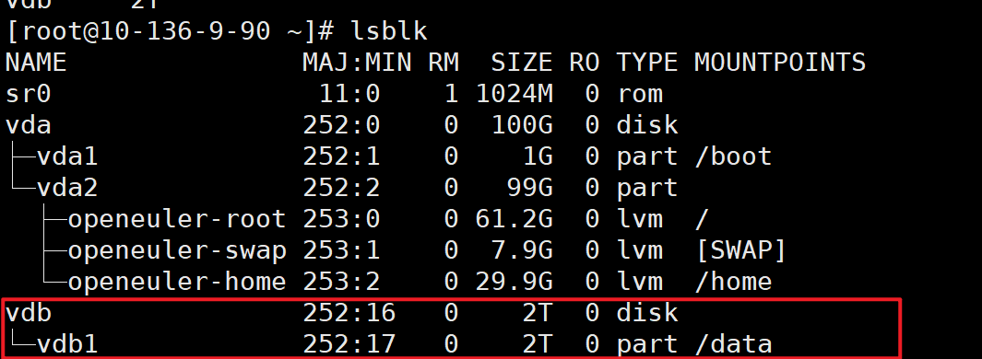982x359 pixels.
Task: Click the /data mountpoint
Action: coord(733,344)
